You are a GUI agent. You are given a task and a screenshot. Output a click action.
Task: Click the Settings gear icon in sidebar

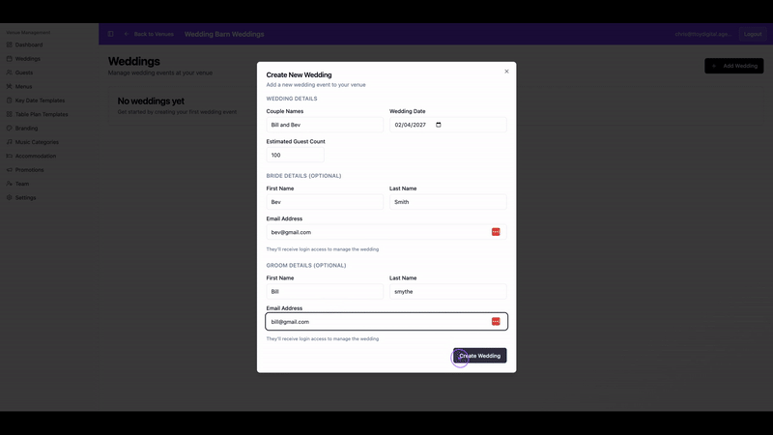9,197
